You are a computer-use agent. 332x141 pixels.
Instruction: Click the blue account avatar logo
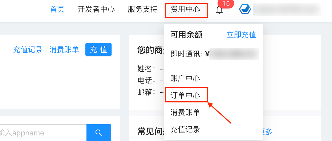coord(245,10)
